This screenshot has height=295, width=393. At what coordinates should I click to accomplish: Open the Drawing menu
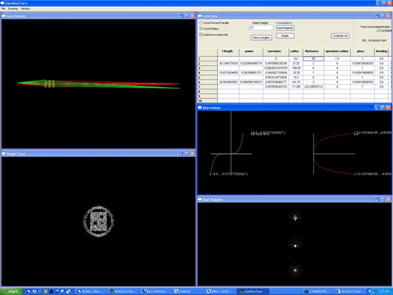pyautogui.click(x=13, y=9)
